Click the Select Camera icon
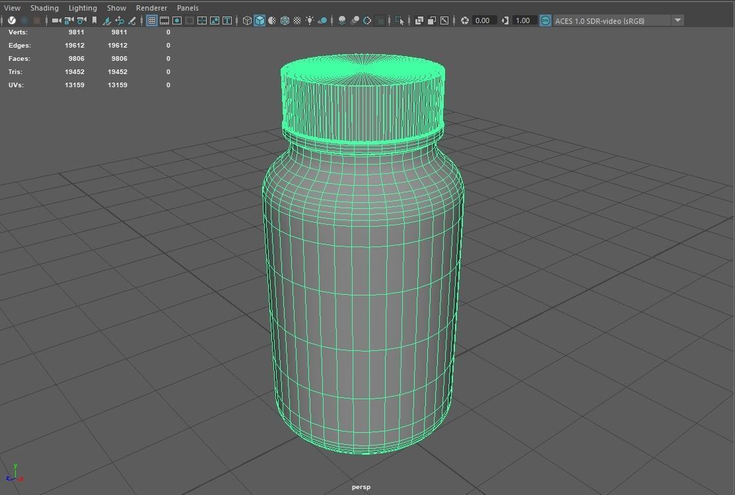 [57, 20]
